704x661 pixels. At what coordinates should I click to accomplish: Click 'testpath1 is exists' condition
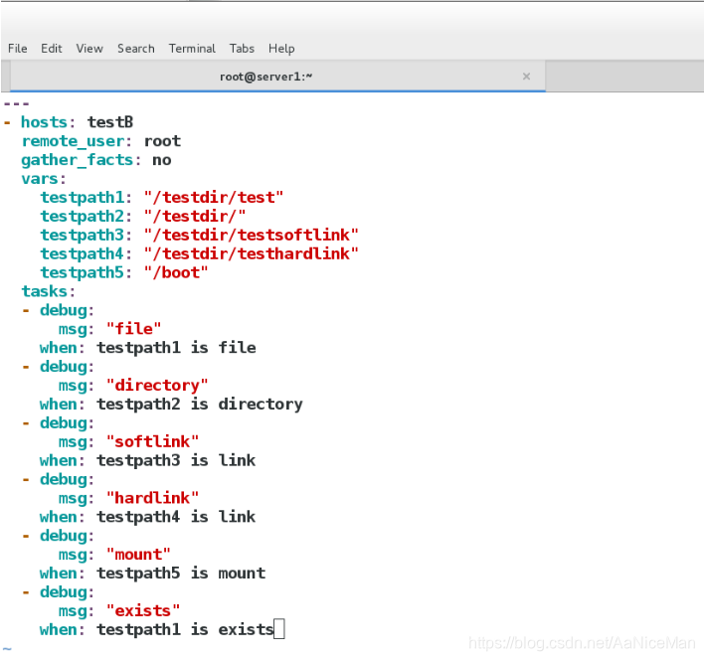coord(185,630)
